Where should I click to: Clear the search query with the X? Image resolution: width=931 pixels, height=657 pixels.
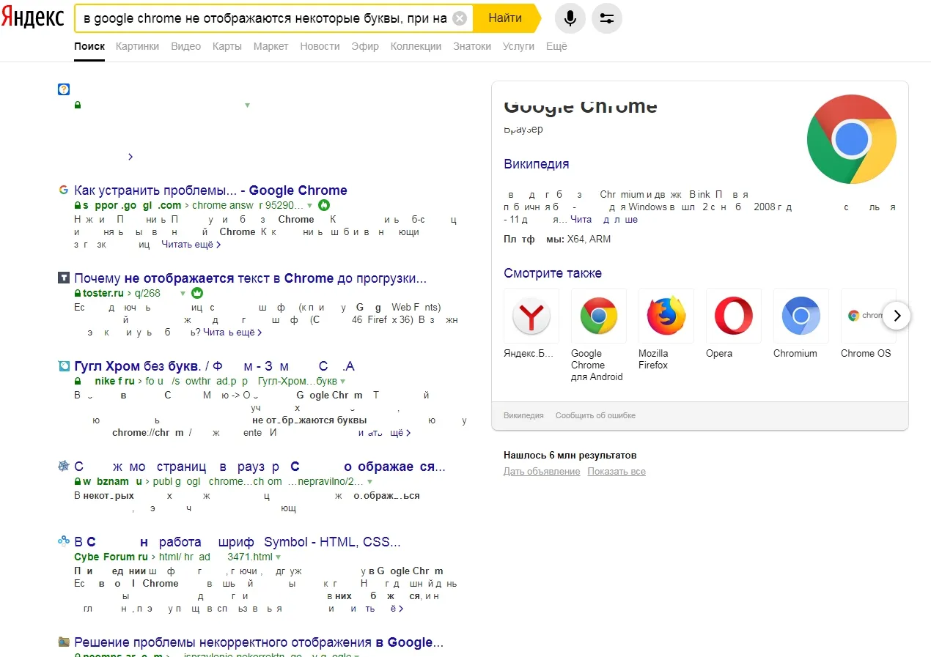pyautogui.click(x=460, y=18)
